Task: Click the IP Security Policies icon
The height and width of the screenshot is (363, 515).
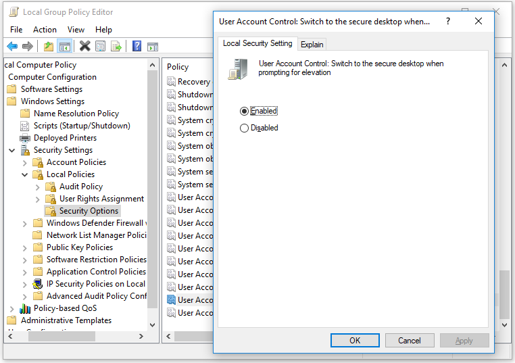Action: pyautogui.click(x=38, y=284)
